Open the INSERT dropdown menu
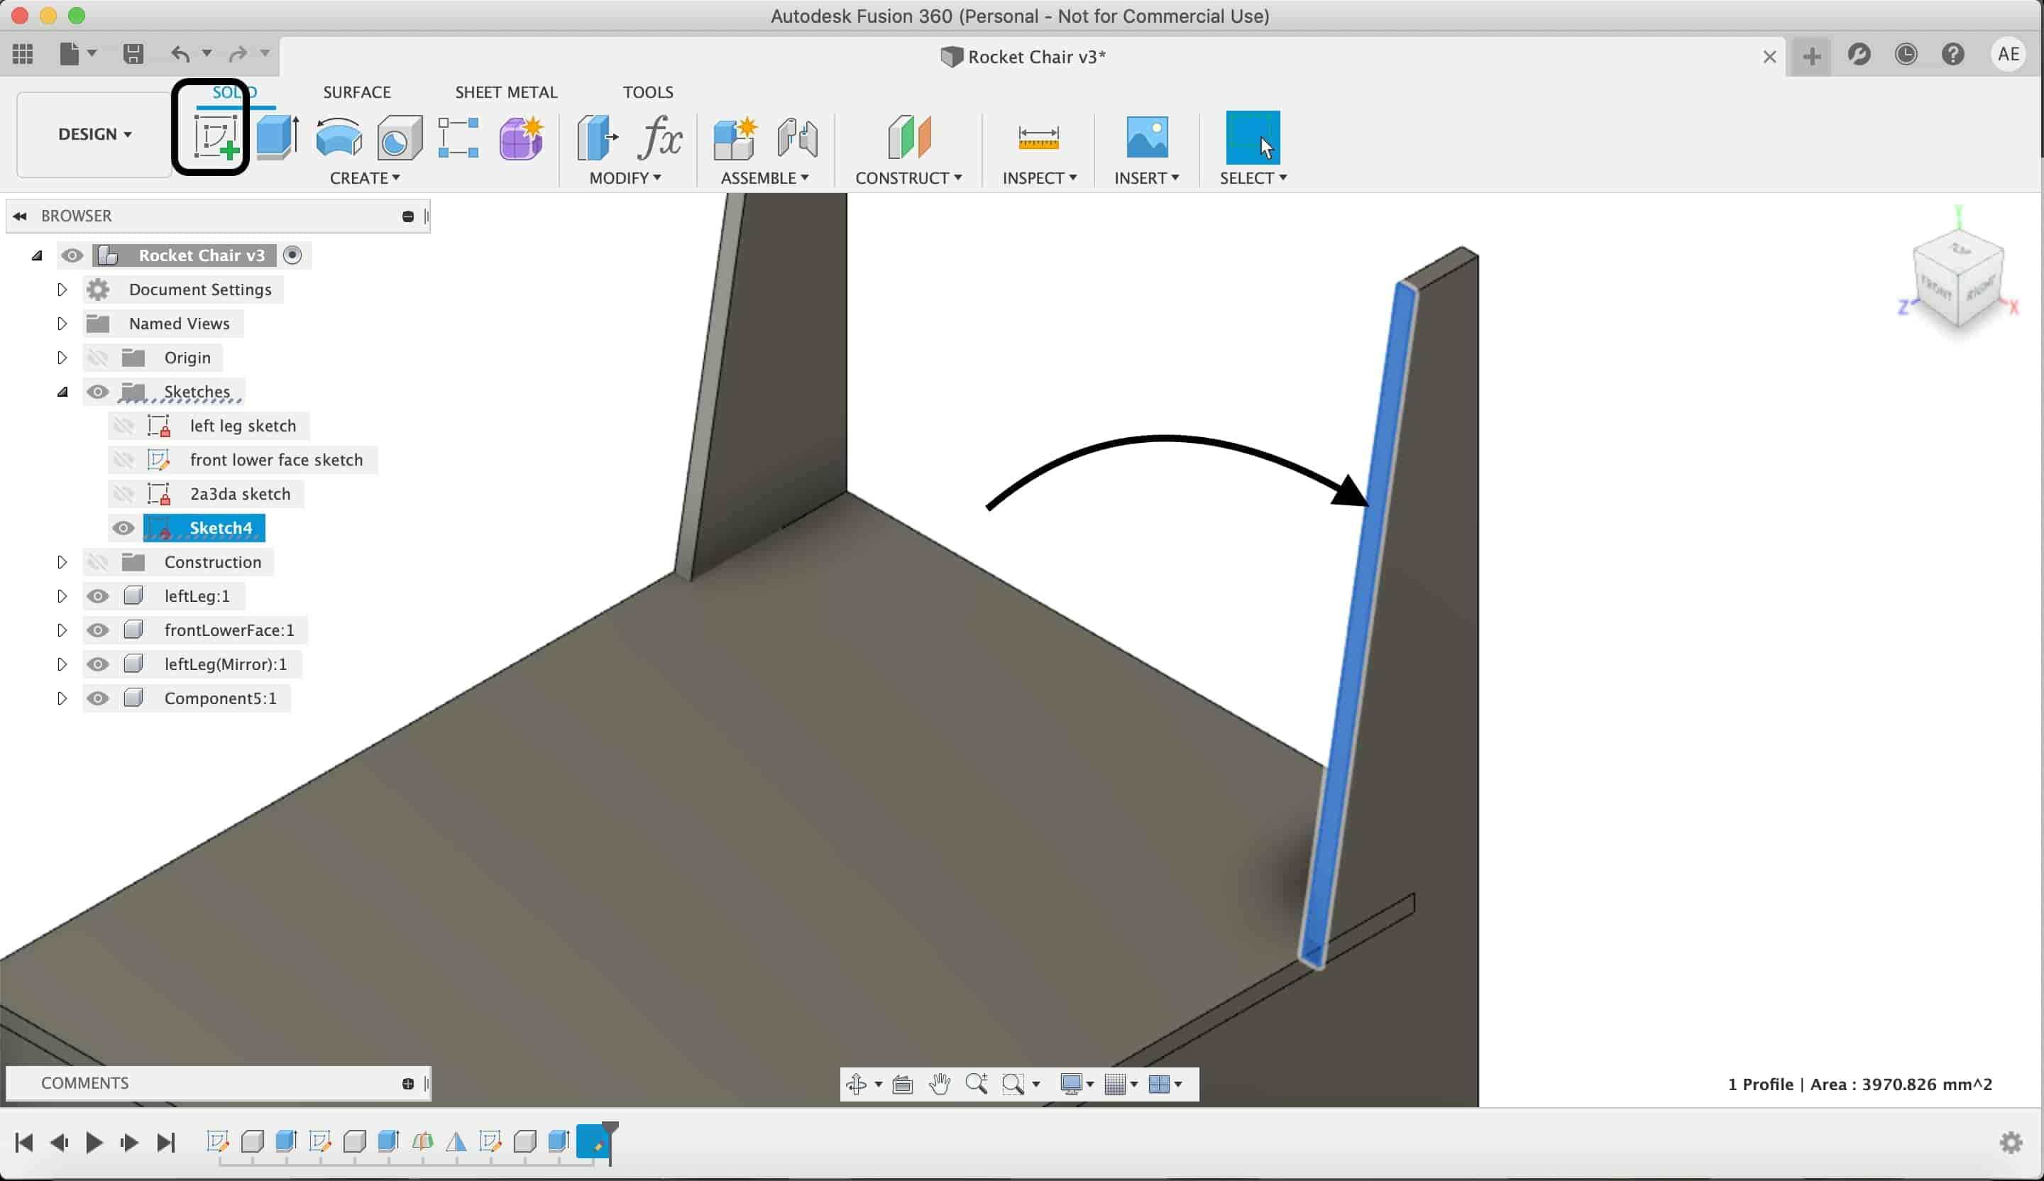The height and width of the screenshot is (1181, 2044). point(1146,177)
